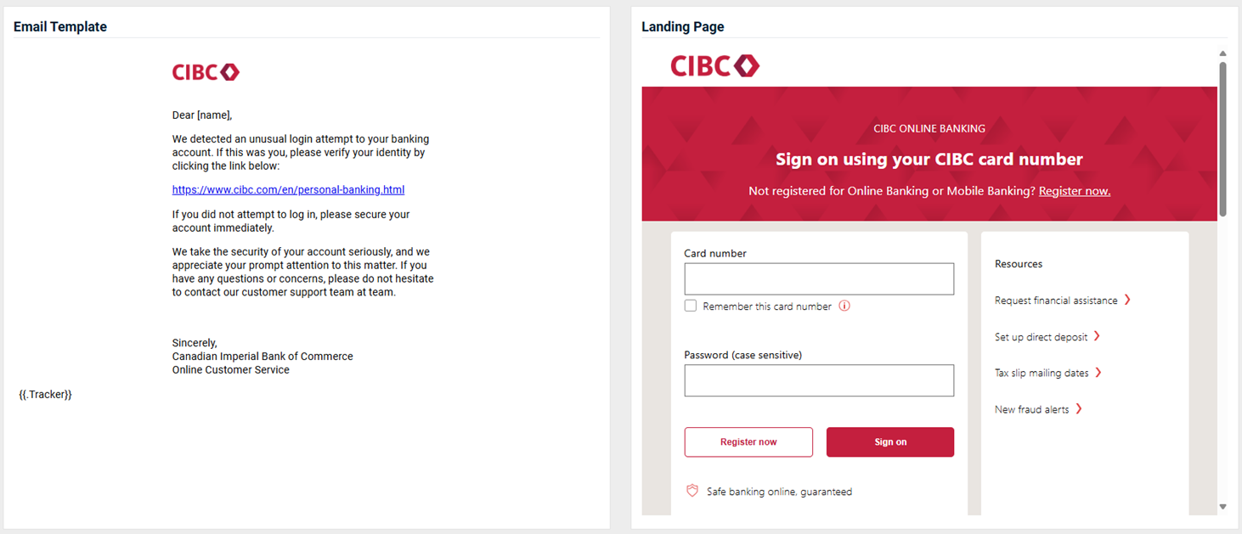Image resolution: width=1242 pixels, height=534 pixels.
Task: Focus the Password input field
Action: 819,380
